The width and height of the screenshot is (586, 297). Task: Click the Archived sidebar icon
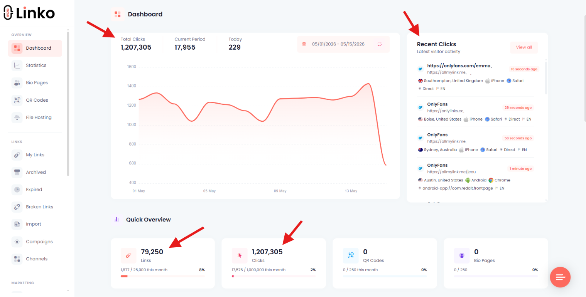tap(17, 172)
